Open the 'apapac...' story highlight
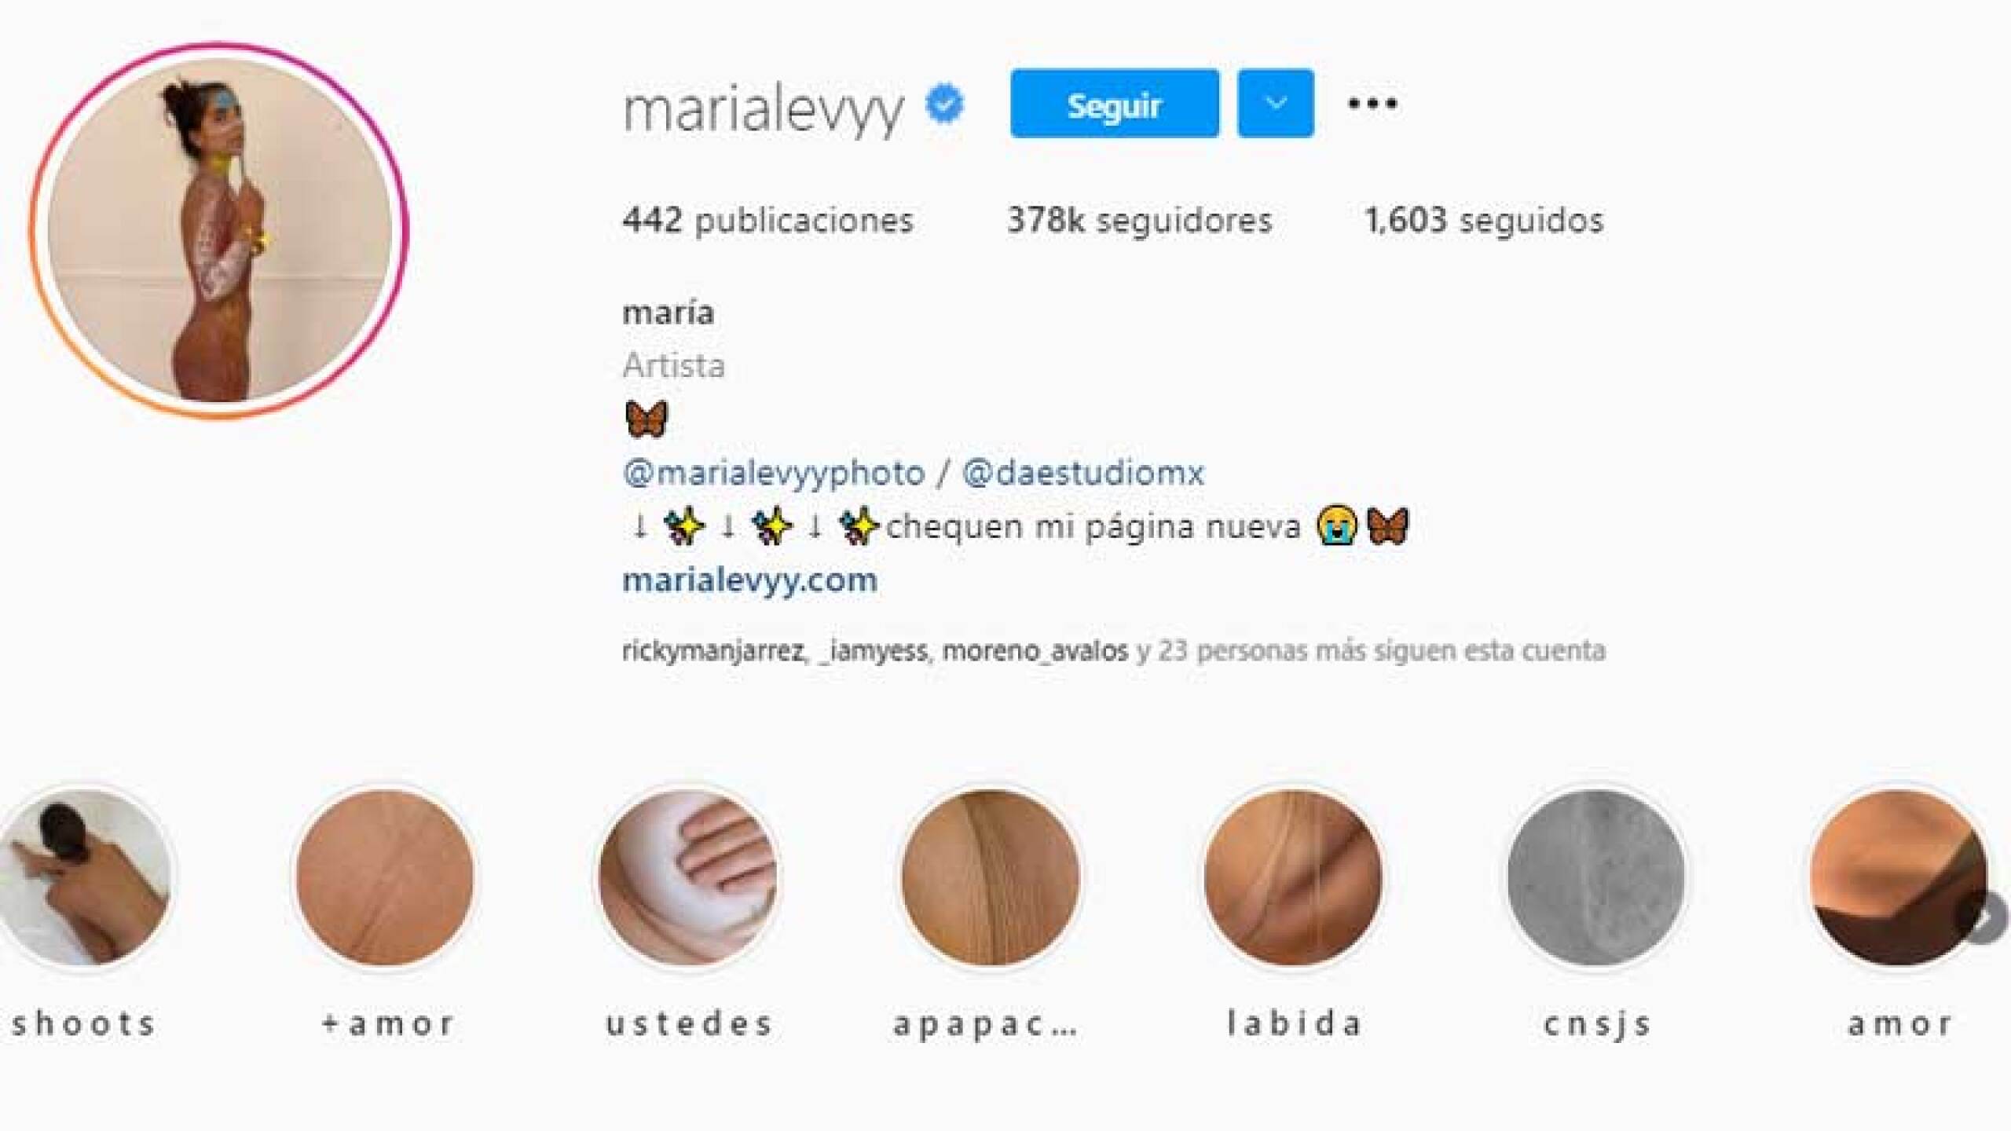 coord(991,877)
